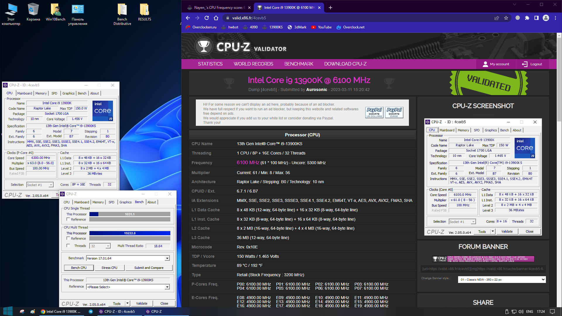The width and height of the screenshot is (562, 316).
Task: Open the notification center icon
Action: (552, 312)
